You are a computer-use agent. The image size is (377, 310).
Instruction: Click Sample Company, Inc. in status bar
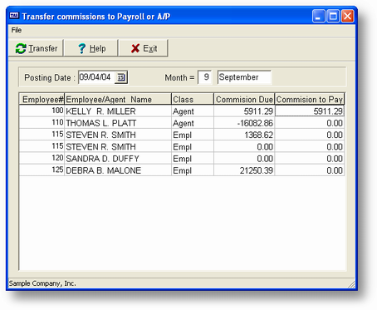click(x=42, y=283)
